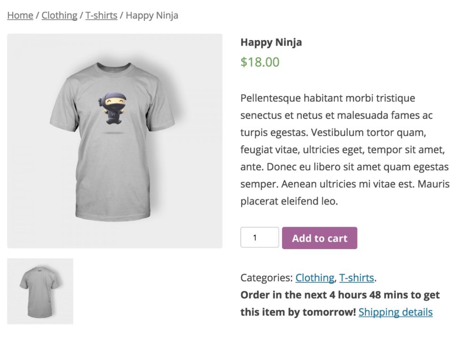
Task: Open the Shipping details link
Action: pos(395,312)
